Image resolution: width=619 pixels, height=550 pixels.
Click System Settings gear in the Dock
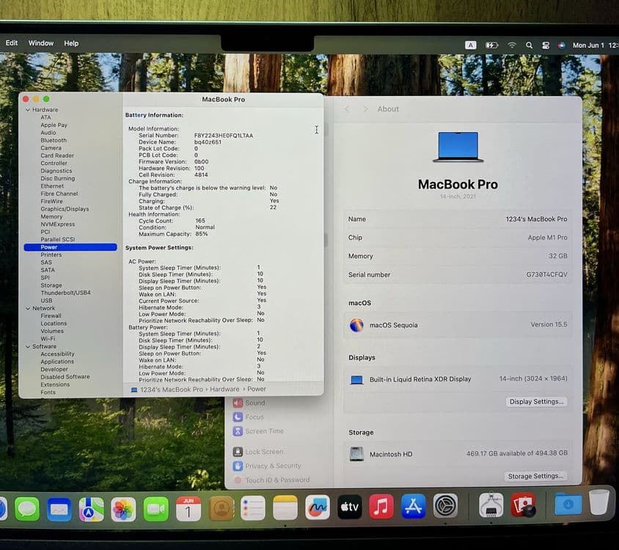click(445, 505)
